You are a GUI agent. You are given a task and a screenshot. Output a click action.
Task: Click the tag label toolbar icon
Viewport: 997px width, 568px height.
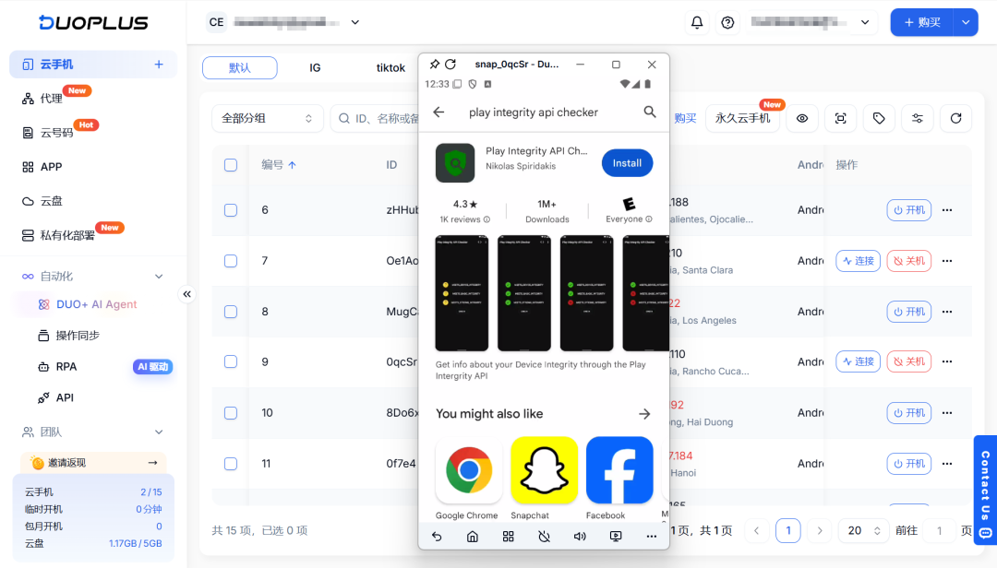pos(879,118)
